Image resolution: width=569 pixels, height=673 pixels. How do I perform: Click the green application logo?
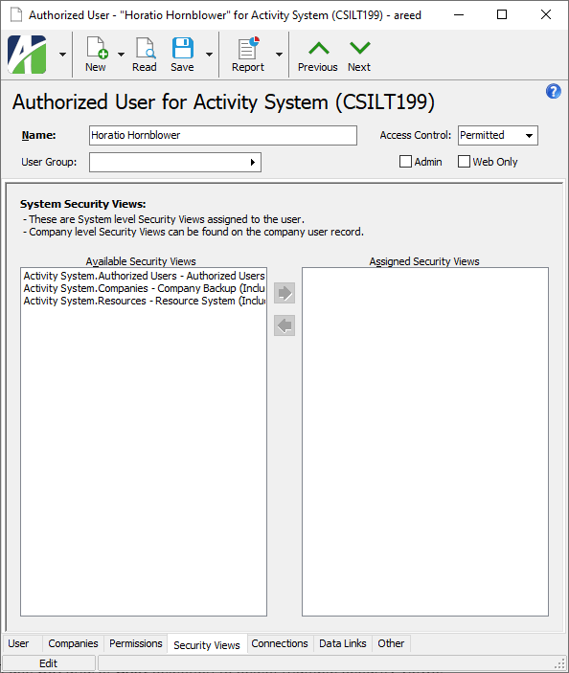[x=27, y=54]
